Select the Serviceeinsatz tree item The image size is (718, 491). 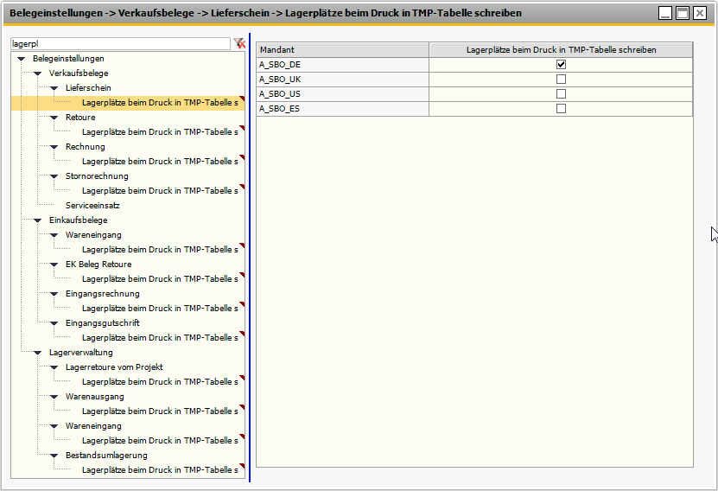(92, 206)
